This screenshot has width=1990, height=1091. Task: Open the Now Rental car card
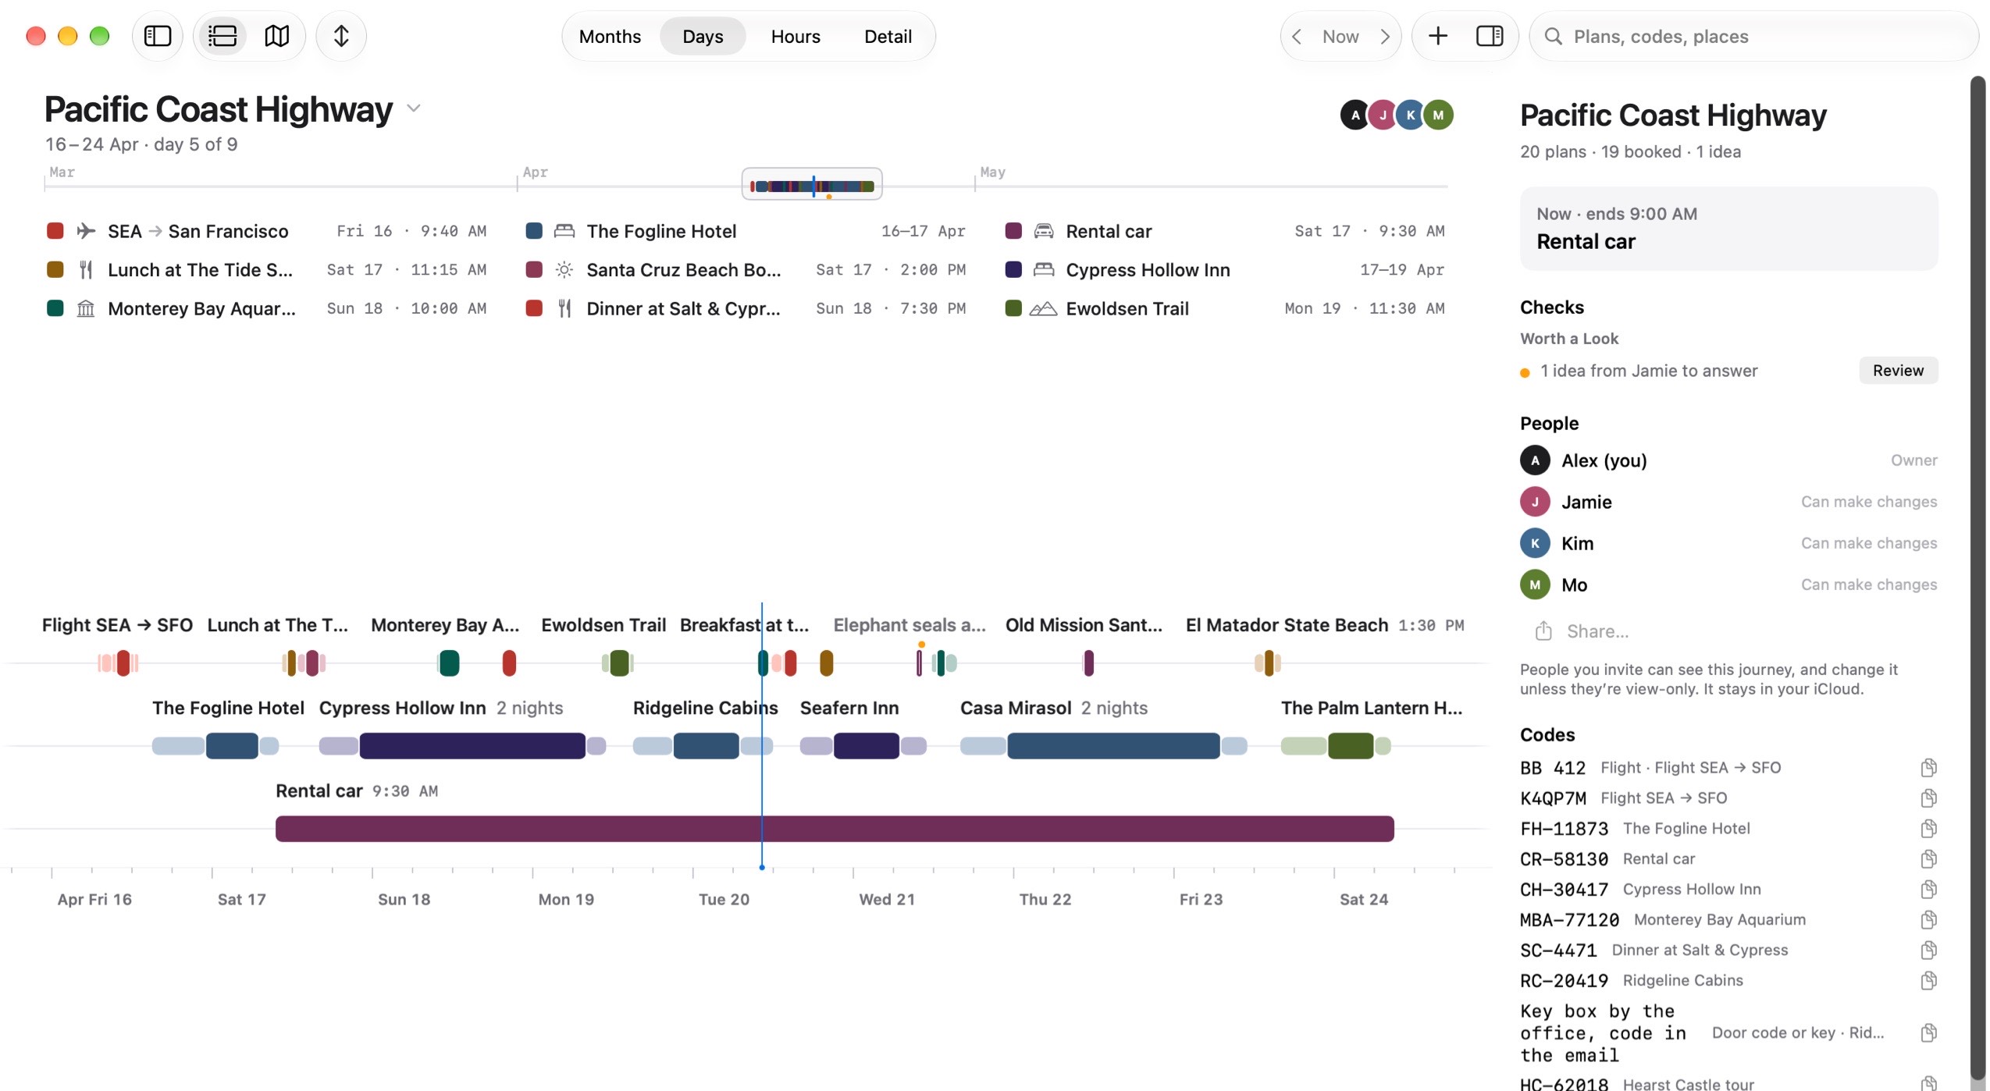[1728, 229]
